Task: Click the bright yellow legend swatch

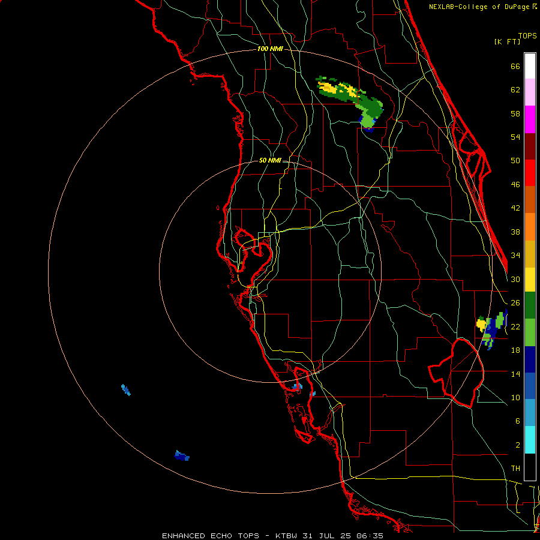Action: click(x=530, y=280)
